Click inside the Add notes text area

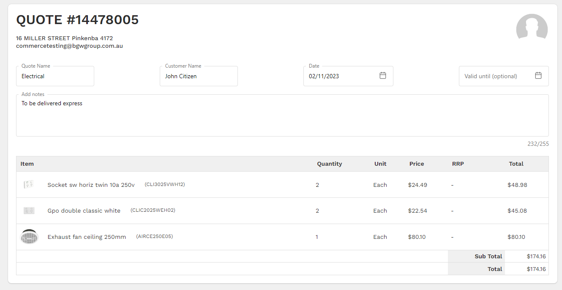pyautogui.click(x=282, y=115)
